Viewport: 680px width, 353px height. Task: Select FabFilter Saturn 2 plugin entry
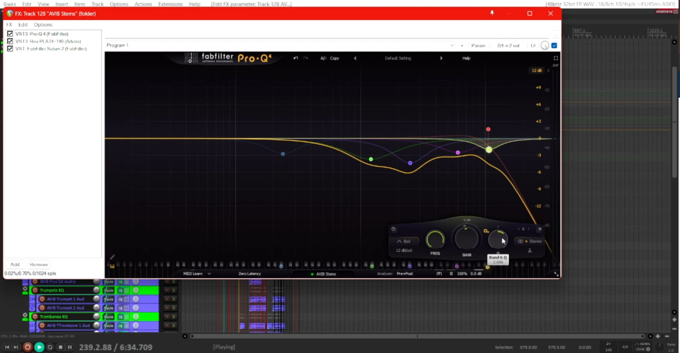(51, 49)
